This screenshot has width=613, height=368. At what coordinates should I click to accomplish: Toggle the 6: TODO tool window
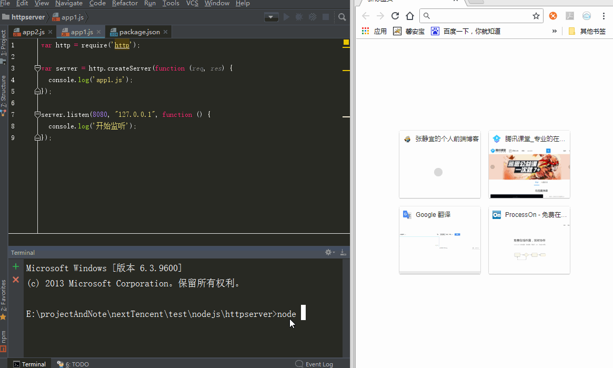tap(73, 364)
